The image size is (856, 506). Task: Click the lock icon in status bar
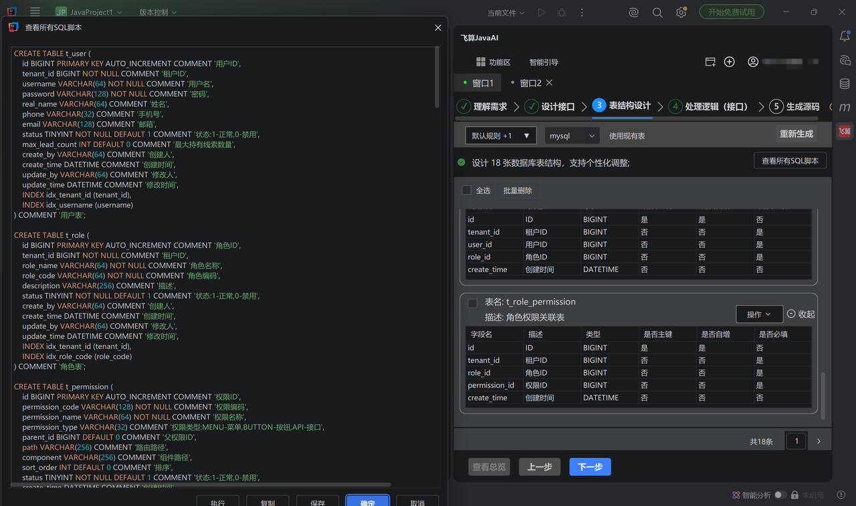pyautogui.click(x=794, y=495)
